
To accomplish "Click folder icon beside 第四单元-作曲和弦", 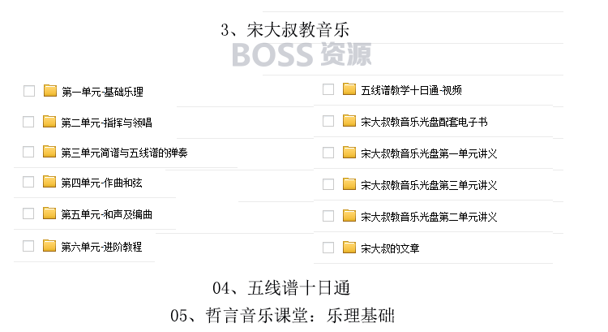I will tap(49, 182).
